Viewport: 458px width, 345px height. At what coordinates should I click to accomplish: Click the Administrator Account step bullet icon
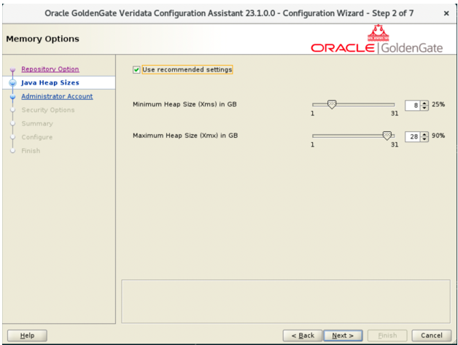pos(12,96)
